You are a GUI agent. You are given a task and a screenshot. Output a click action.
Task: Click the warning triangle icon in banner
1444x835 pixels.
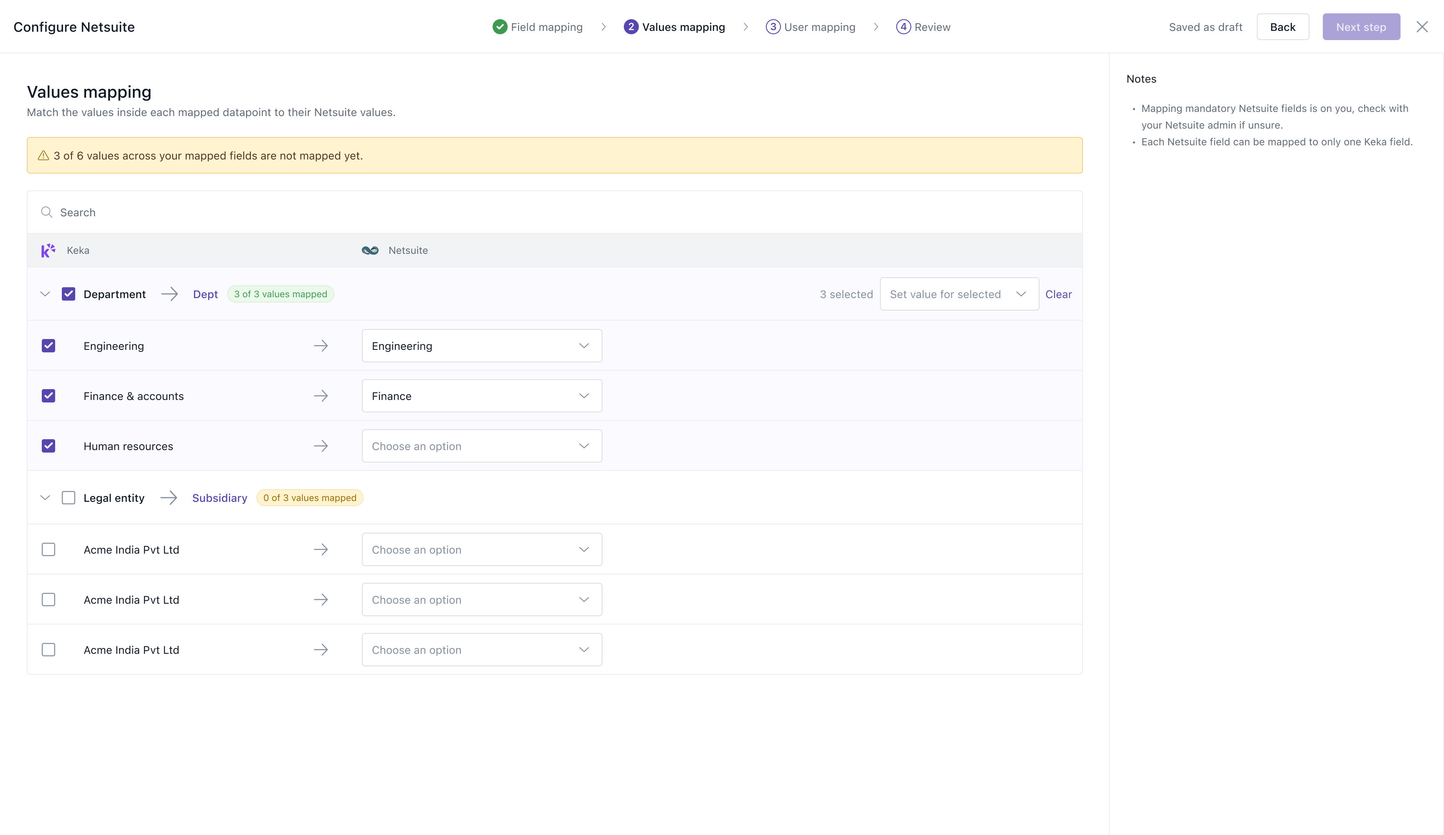coord(43,155)
